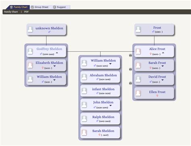
Task: Click Elizabeth Sheldon's portrait placeholder
Action: [x=30, y=65]
